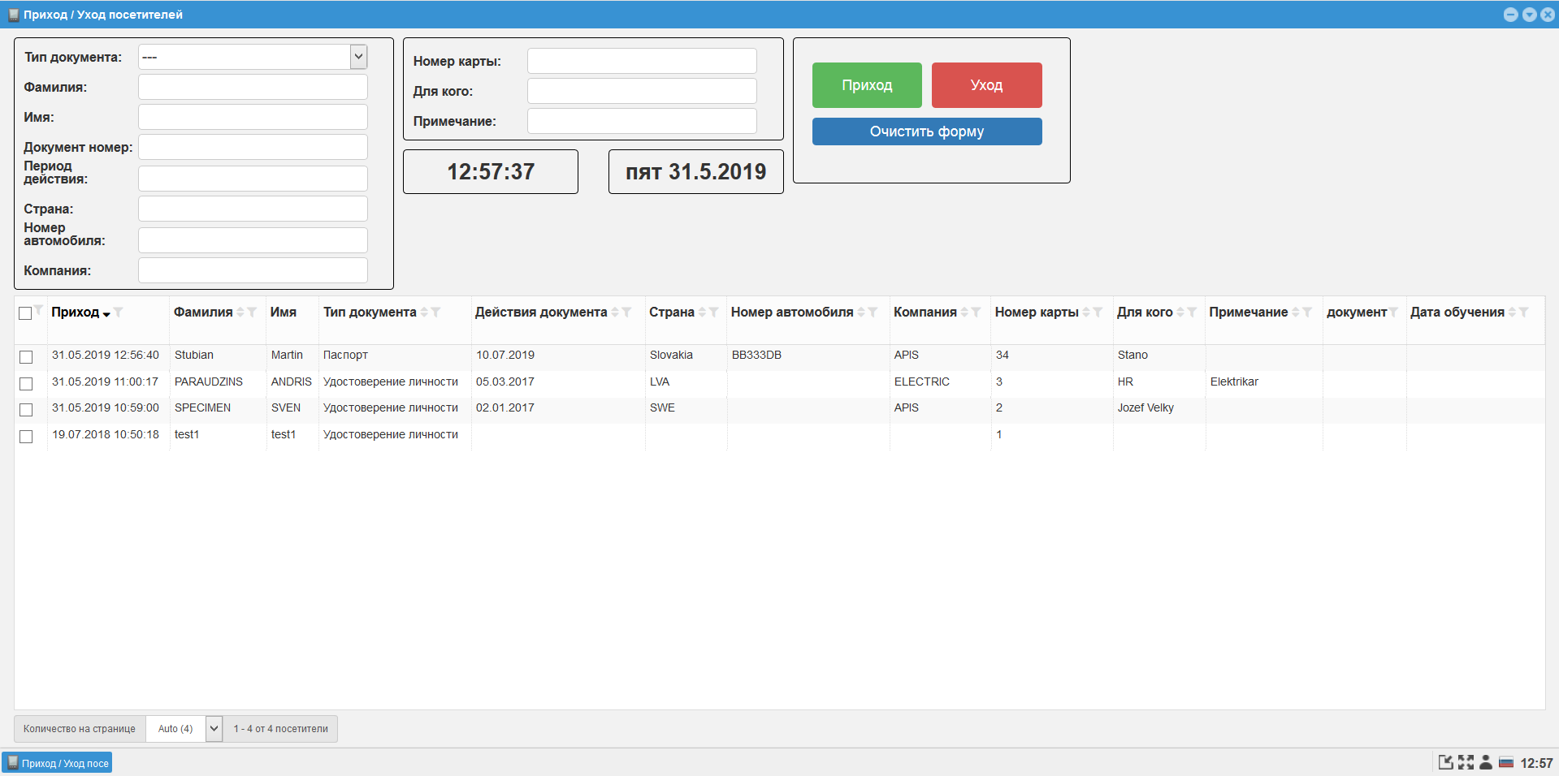This screenshot has height=776, width=1559.
Task: Click the Имя input field
Action: coord(253,117)
